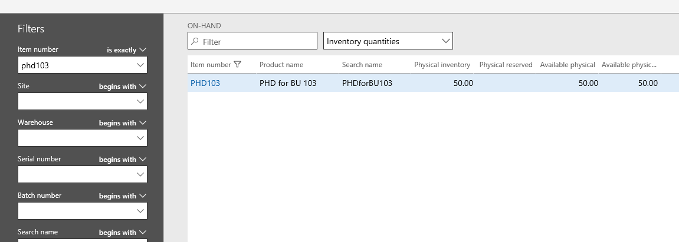Click the magnifier icon in the Filter box
The image size is (679, 242).
coord(195,41)
